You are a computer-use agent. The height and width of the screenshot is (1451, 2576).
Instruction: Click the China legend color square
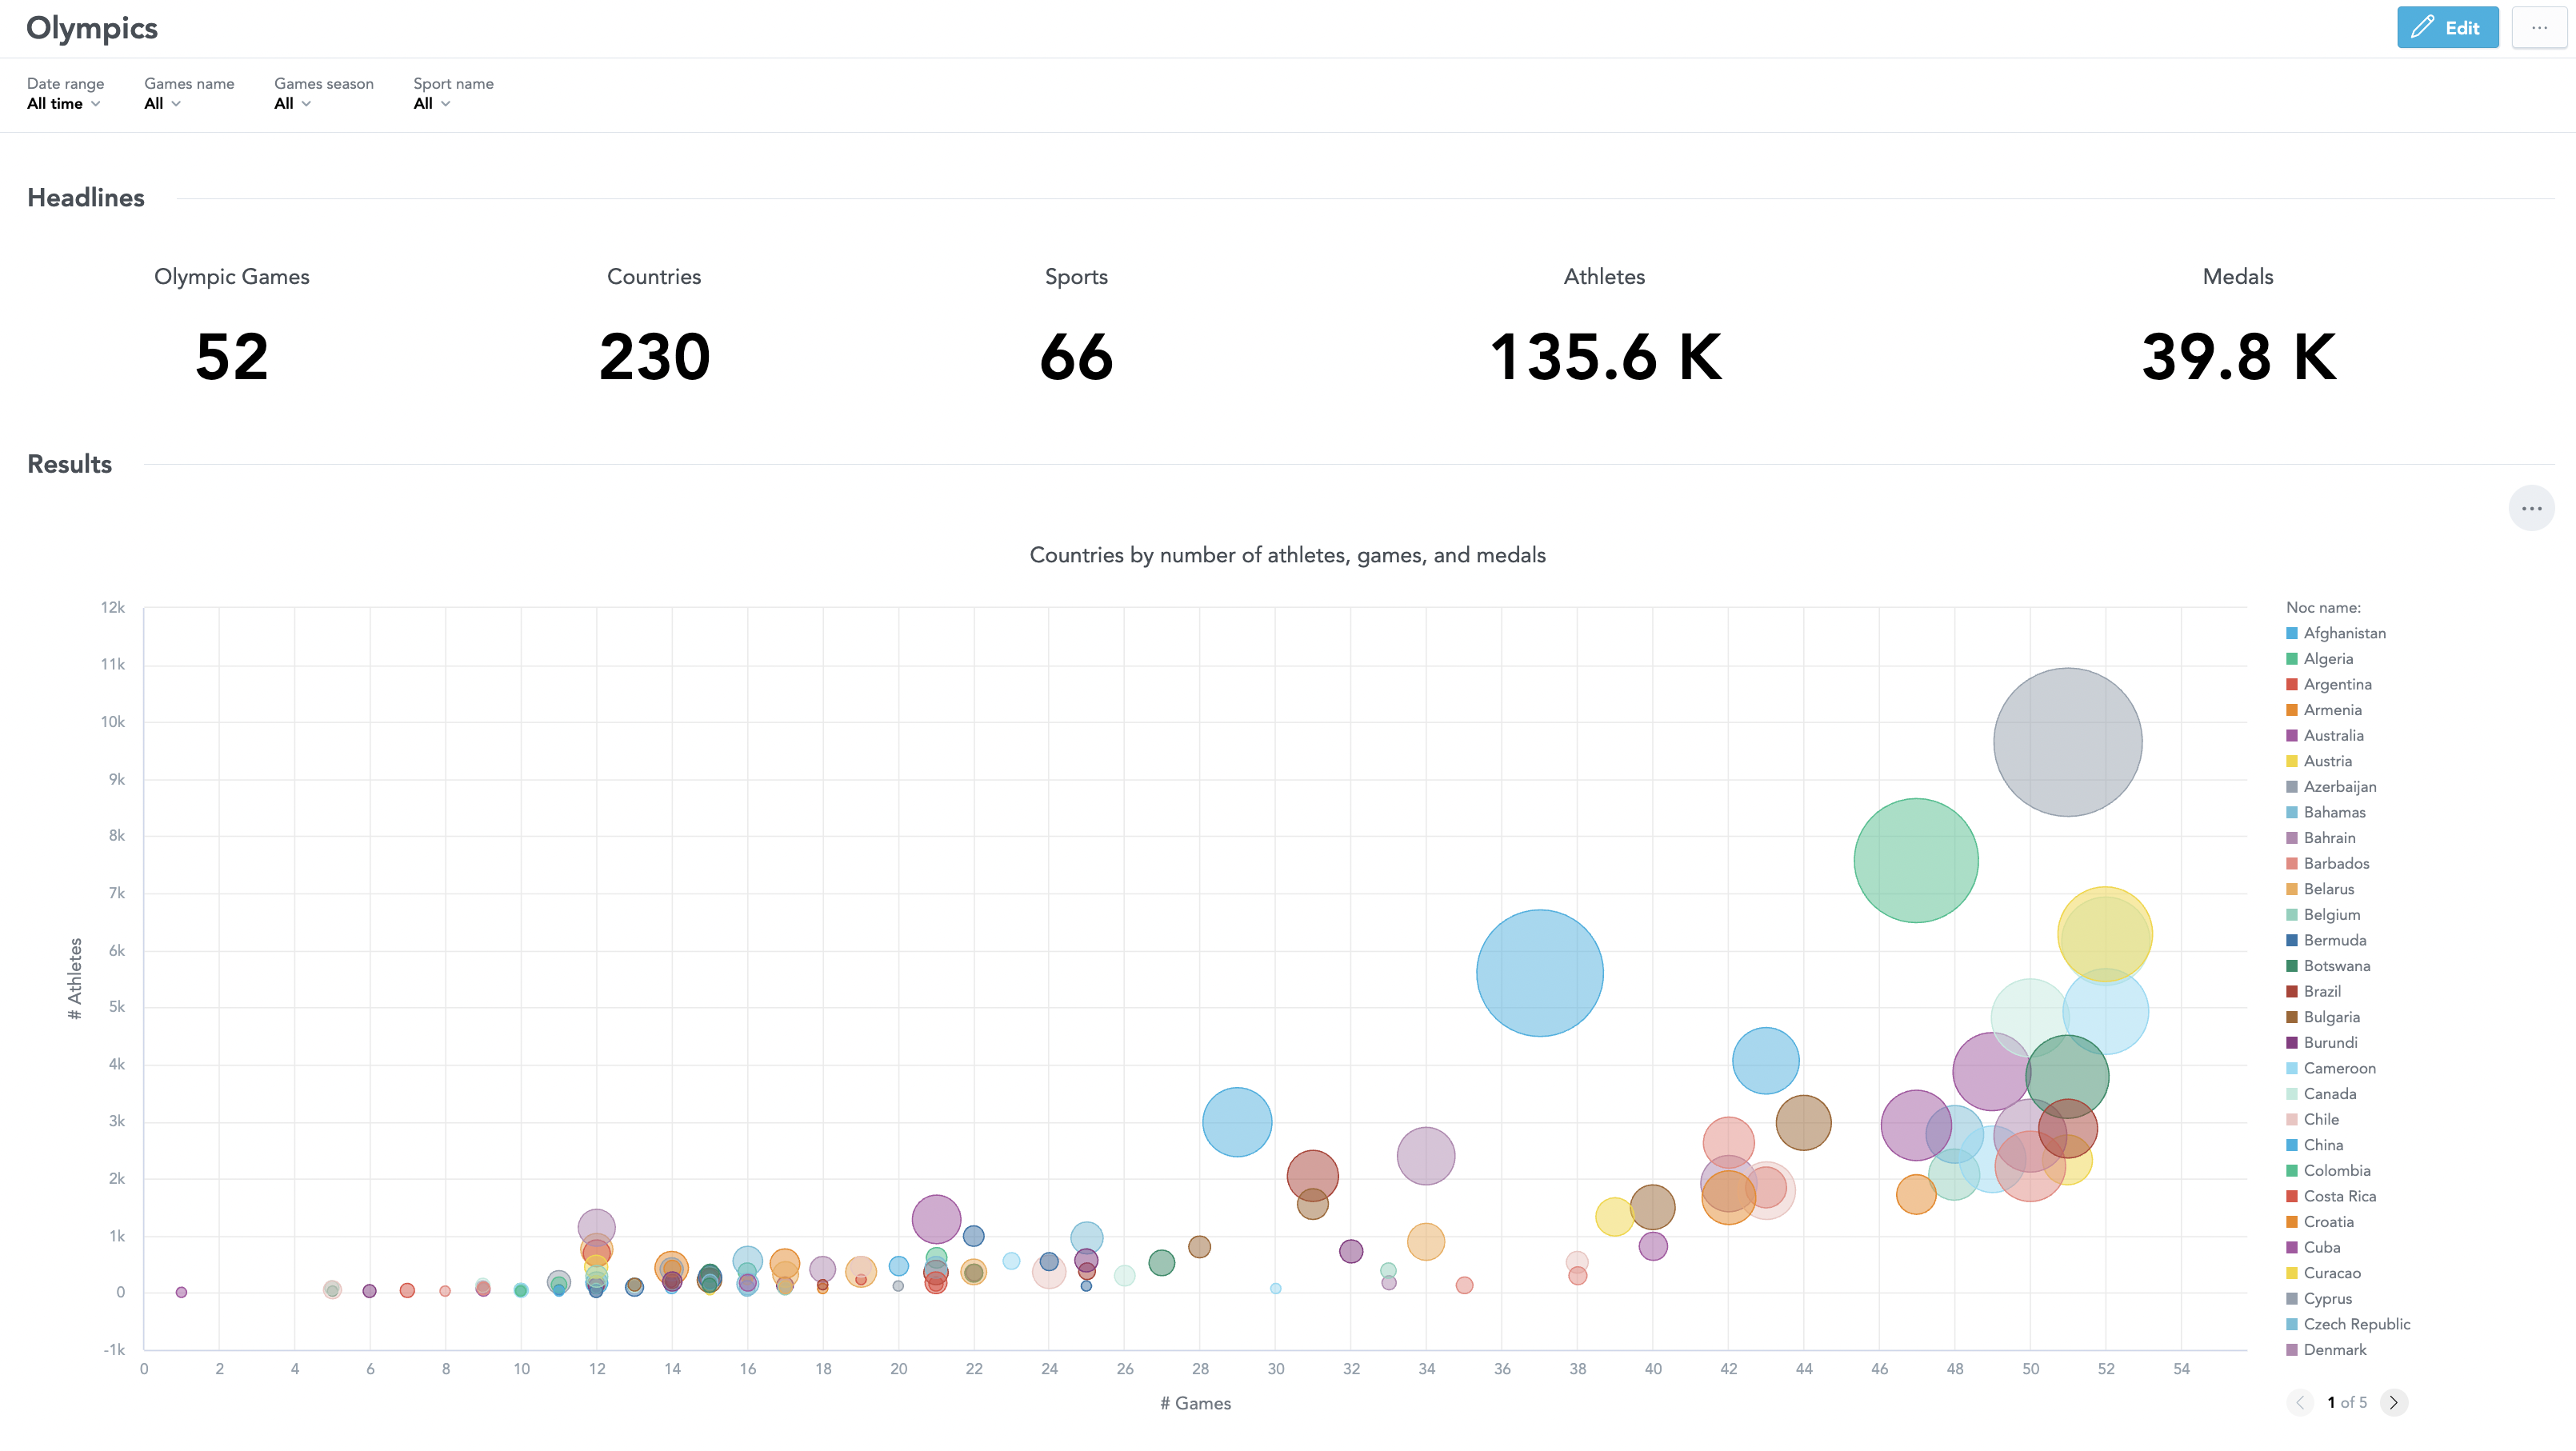(2291, 1145)
